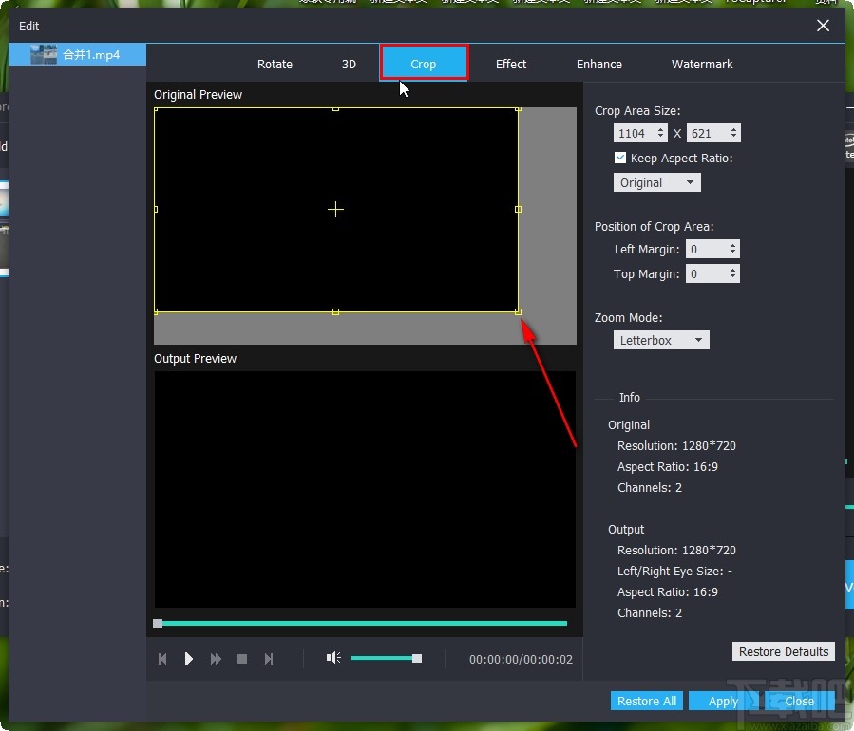Screen dimensions: 854x731
Task: Click the 00:00:00/00:00:02 time display
Action: [521, 660]
